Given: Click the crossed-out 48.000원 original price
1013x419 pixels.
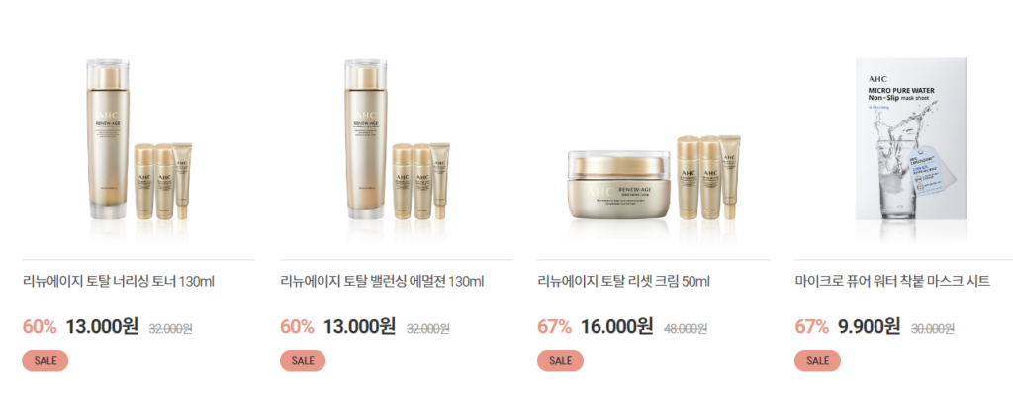Looking at the screenshot, I should click(686, 329).
